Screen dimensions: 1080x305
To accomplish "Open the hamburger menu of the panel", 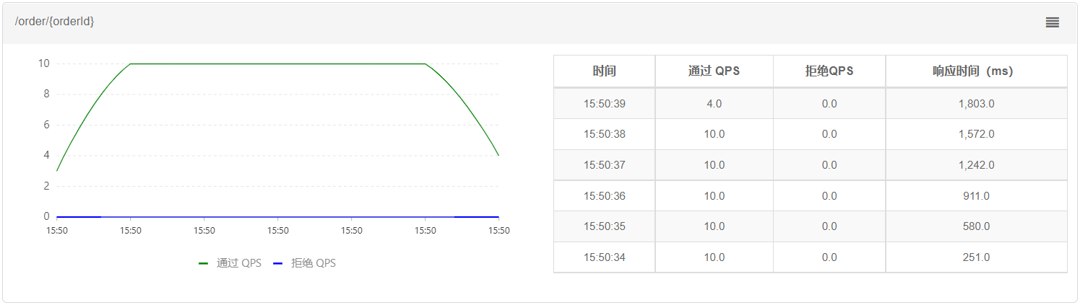I will [x=1052, y=22].
